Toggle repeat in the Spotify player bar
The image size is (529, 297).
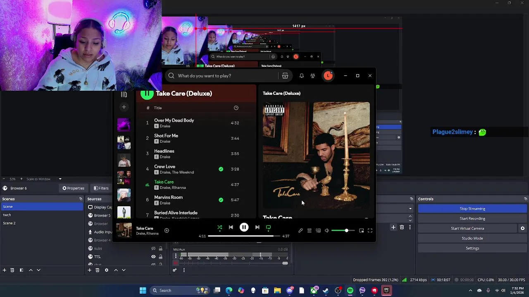coord(268,227)
